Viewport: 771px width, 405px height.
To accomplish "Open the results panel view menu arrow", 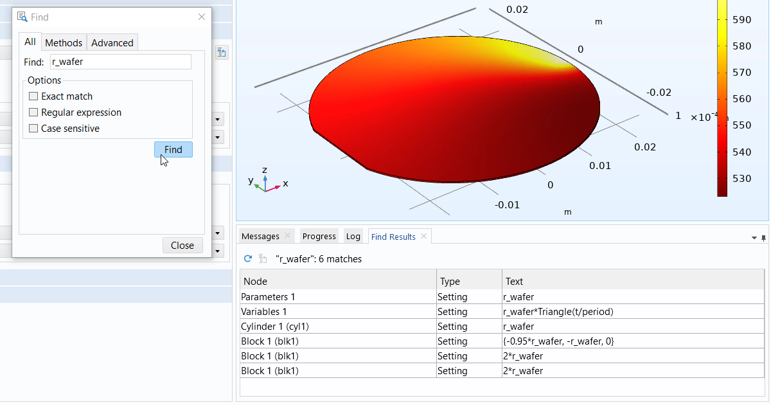I will (754, 238).
